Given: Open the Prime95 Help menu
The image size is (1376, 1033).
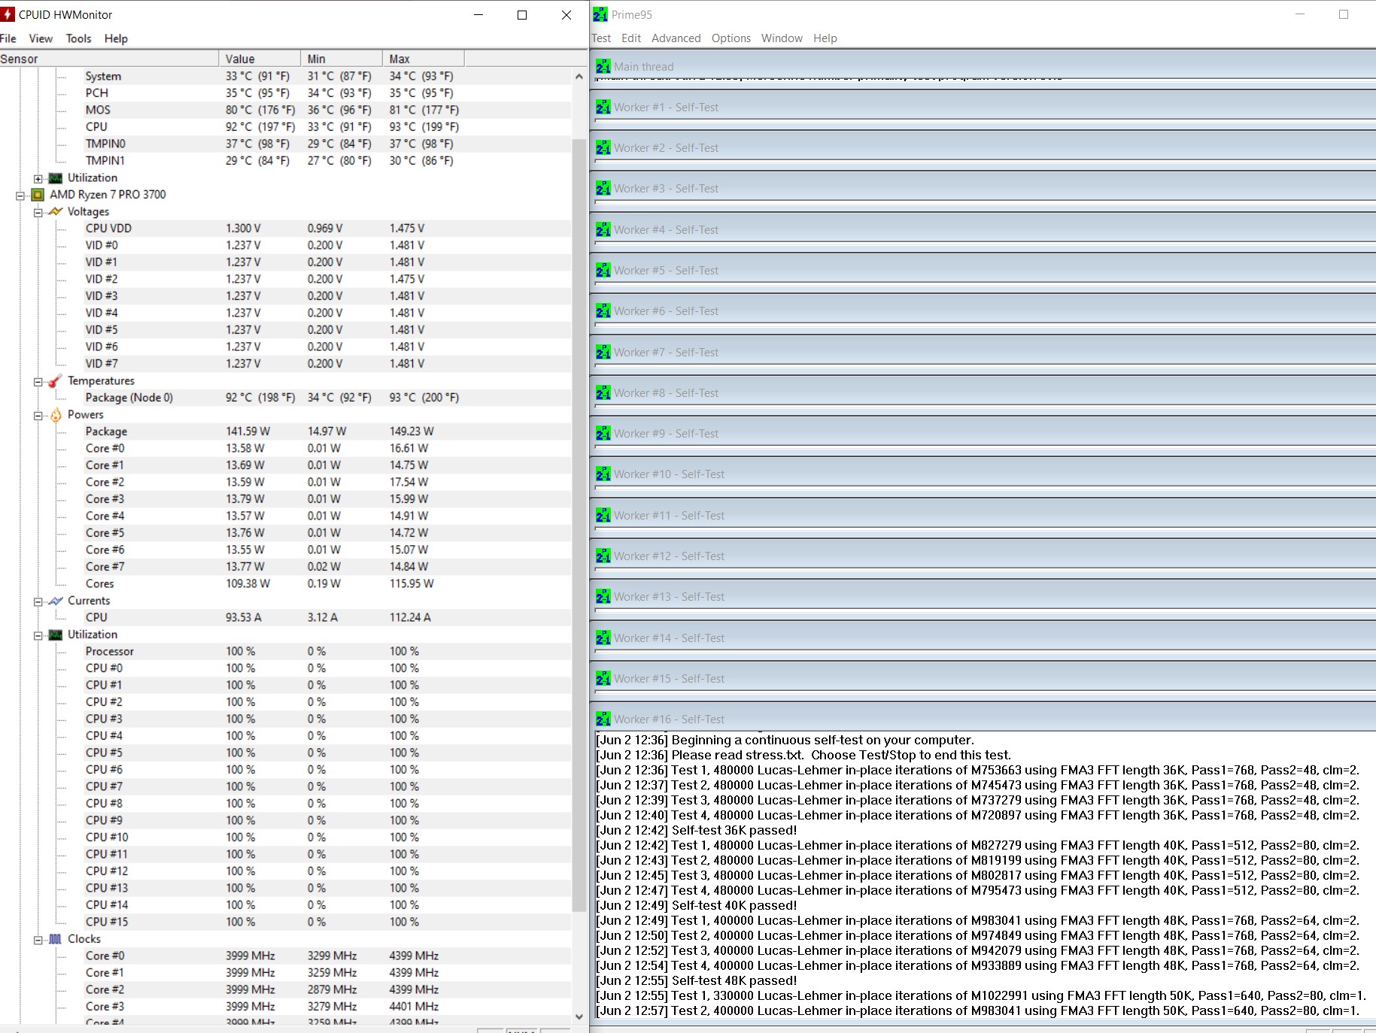Looking at the screenshot, I should click(x=825, y=38).
